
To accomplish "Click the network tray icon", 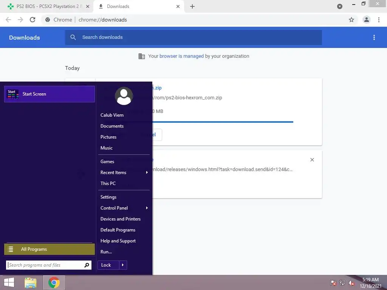I will pos(342,283).
